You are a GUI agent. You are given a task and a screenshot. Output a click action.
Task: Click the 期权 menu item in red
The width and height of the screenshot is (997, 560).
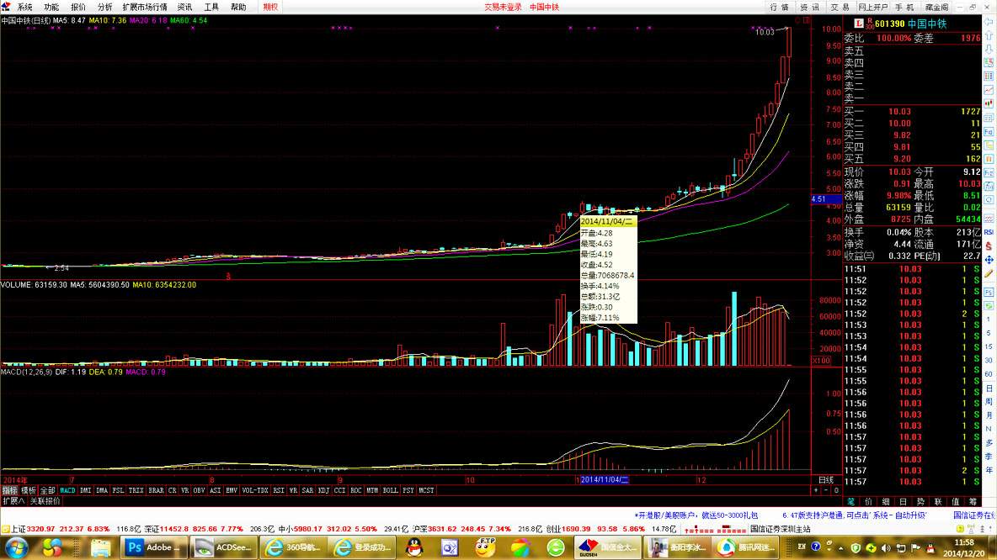[x=270, y=7]
